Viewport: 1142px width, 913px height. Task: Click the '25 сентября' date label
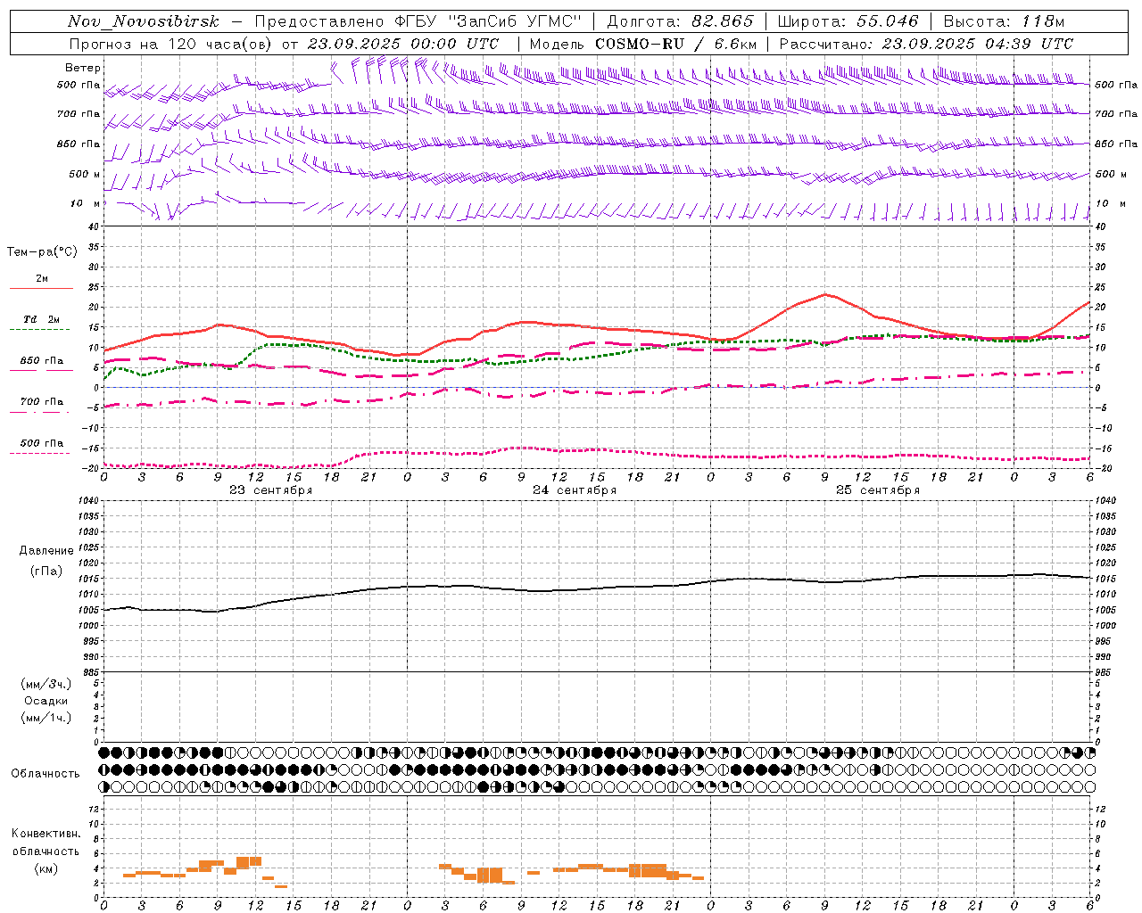pyautogui.click(x=878, y=490)
